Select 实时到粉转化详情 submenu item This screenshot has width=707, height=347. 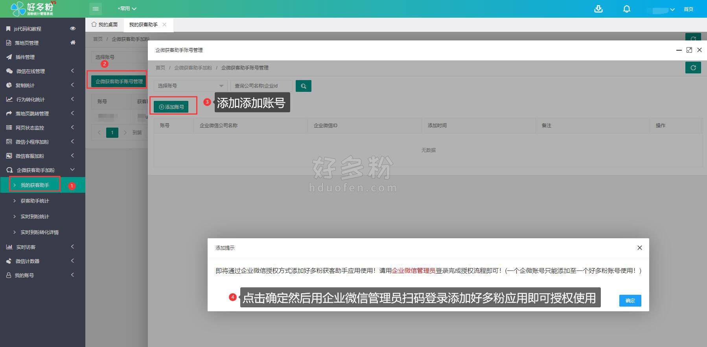[42, 232]
